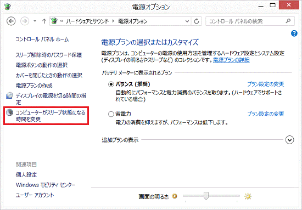Viewport: 302px width, 210px height.
Task: Expand 追加プランの表示 with chevron button
Action: coord(290,140)
